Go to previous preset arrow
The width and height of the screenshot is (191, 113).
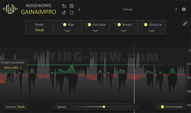(79, 9)
